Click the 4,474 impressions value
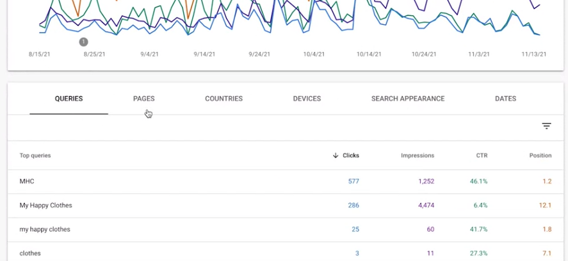 coord(426,205)
